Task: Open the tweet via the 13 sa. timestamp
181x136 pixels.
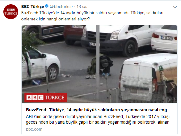Action: 82,7
